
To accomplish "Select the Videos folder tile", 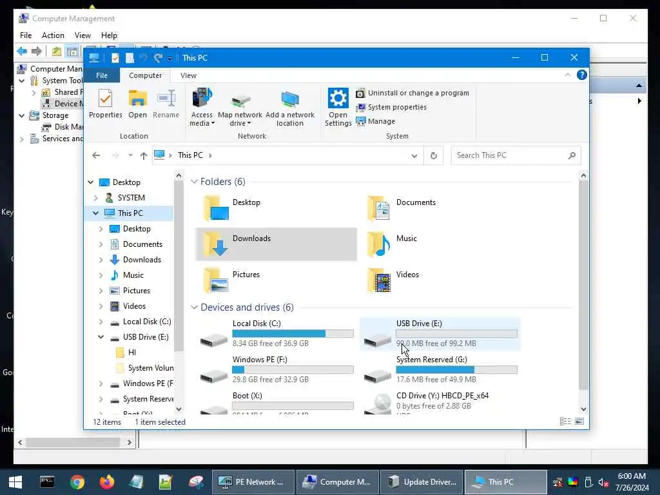I will 440,280.
